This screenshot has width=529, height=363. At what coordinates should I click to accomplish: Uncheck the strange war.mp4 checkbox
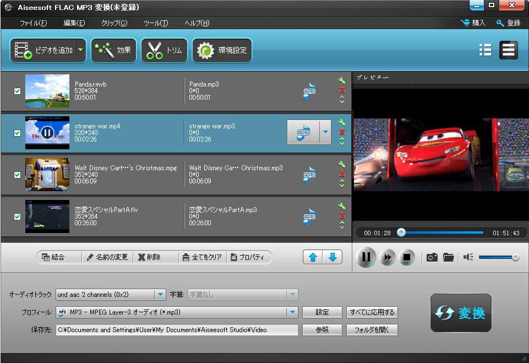tap(17, 133)
